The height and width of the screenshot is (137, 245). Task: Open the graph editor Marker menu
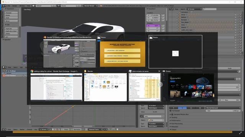[x=22, y=129]
